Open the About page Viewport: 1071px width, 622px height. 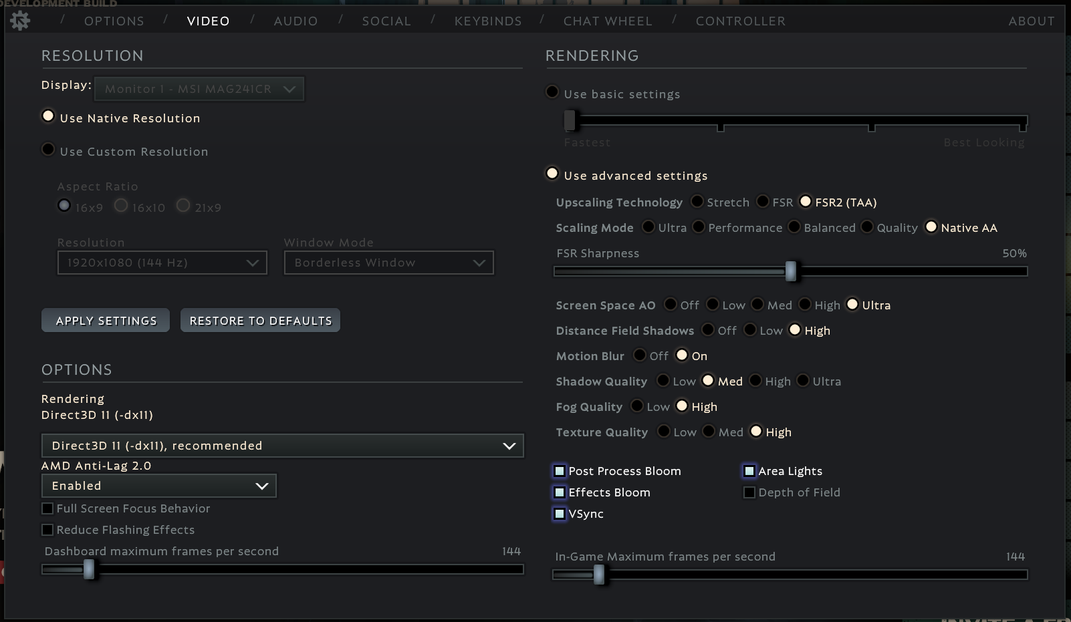click(1032, 21)
